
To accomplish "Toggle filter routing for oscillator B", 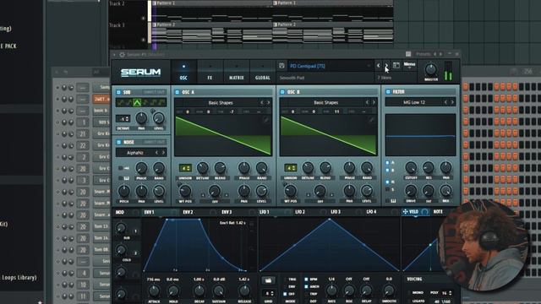I will 387,171.
